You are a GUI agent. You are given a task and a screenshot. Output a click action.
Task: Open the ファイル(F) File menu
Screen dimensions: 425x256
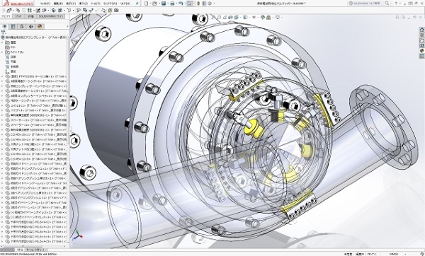pos(45,4)
